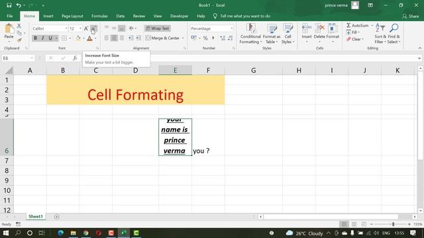Switch to the Data tab
The image size is (424, 238).
121,16
